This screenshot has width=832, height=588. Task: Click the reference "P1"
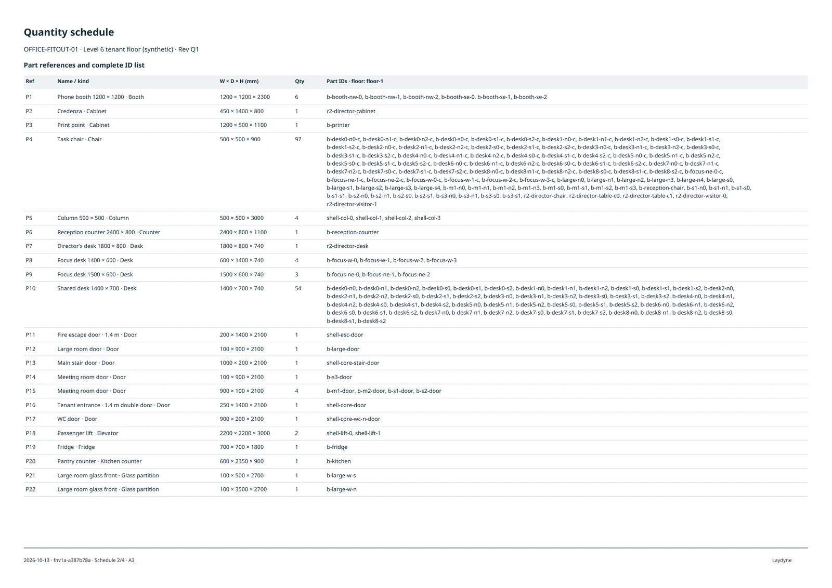pos(29,97)
